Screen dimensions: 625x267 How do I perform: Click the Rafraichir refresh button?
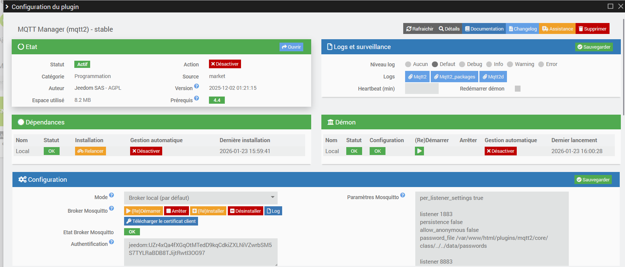point(419,29)
